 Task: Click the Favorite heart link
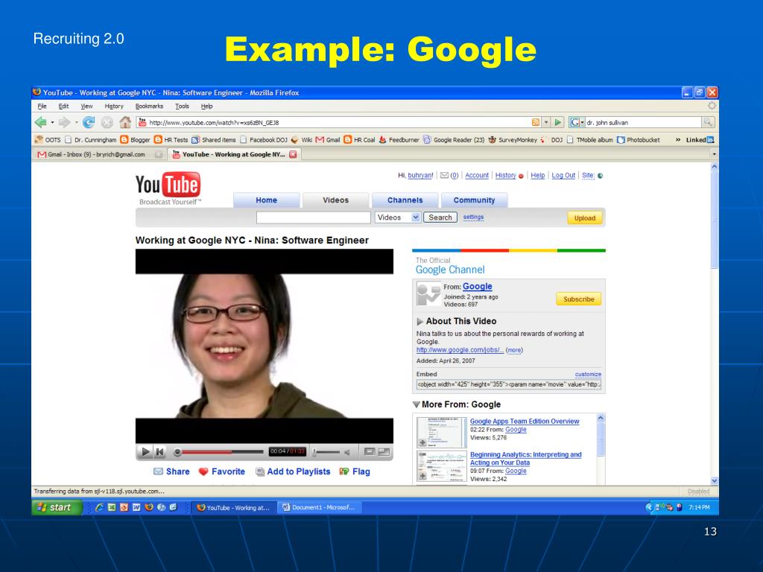coord(222,471)
